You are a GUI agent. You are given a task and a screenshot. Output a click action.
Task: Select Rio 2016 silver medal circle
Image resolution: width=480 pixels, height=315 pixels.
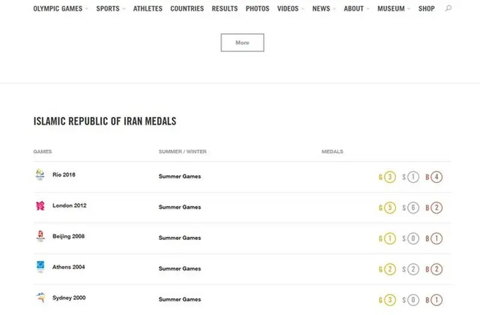click(413, 177)
